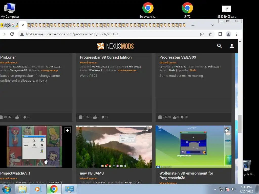Open the Nexus Mods search icon
The height and width of the screenshot is (194, 259).
pyautogui.click(x=219, y=46)
